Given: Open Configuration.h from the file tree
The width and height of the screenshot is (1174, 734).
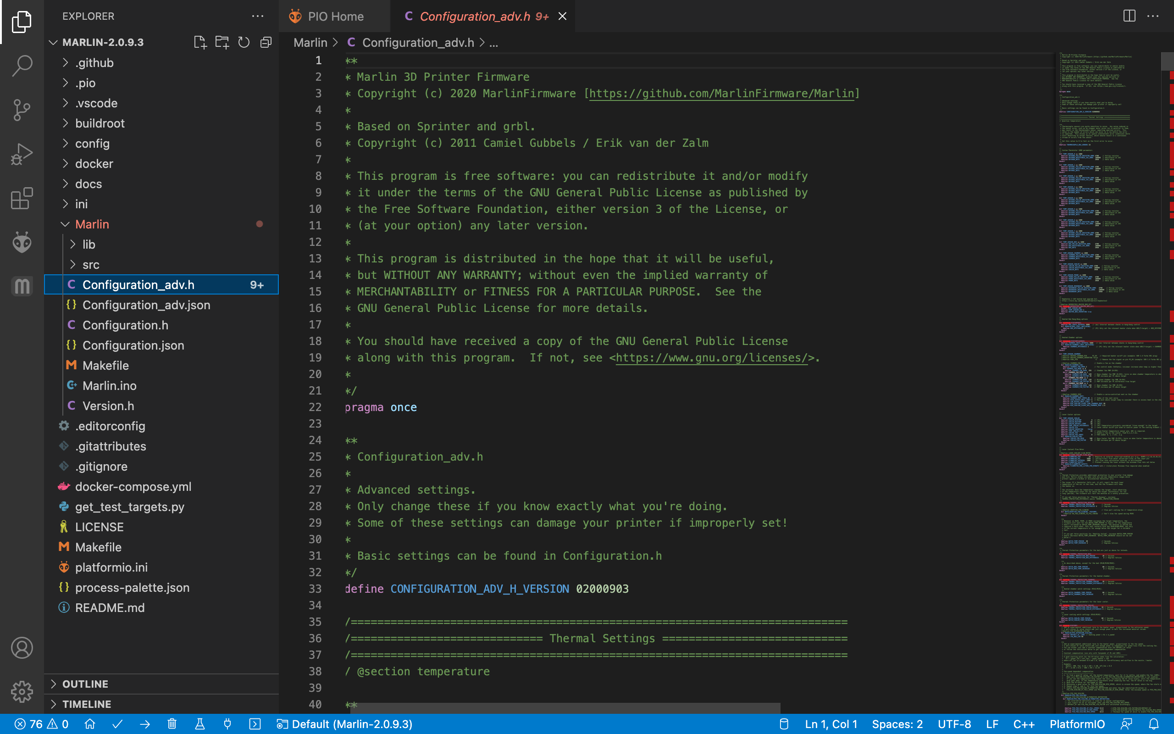Looking at the screenshot, I should 125,325.
